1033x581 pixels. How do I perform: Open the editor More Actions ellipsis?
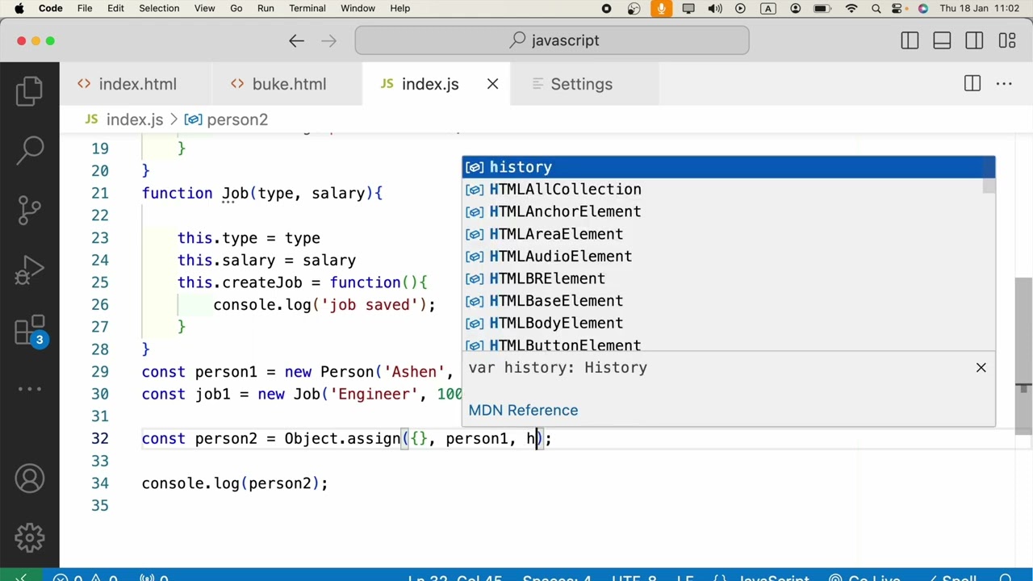1004,84
